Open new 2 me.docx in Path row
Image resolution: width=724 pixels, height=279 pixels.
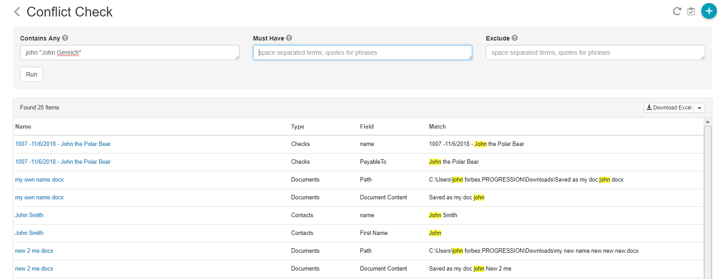(x=34, y=251)
